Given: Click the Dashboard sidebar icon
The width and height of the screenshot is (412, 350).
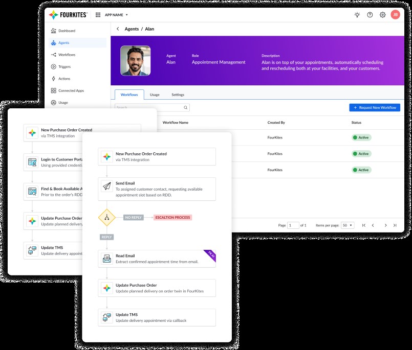Looking at the screenshot, I should point(53,31).
